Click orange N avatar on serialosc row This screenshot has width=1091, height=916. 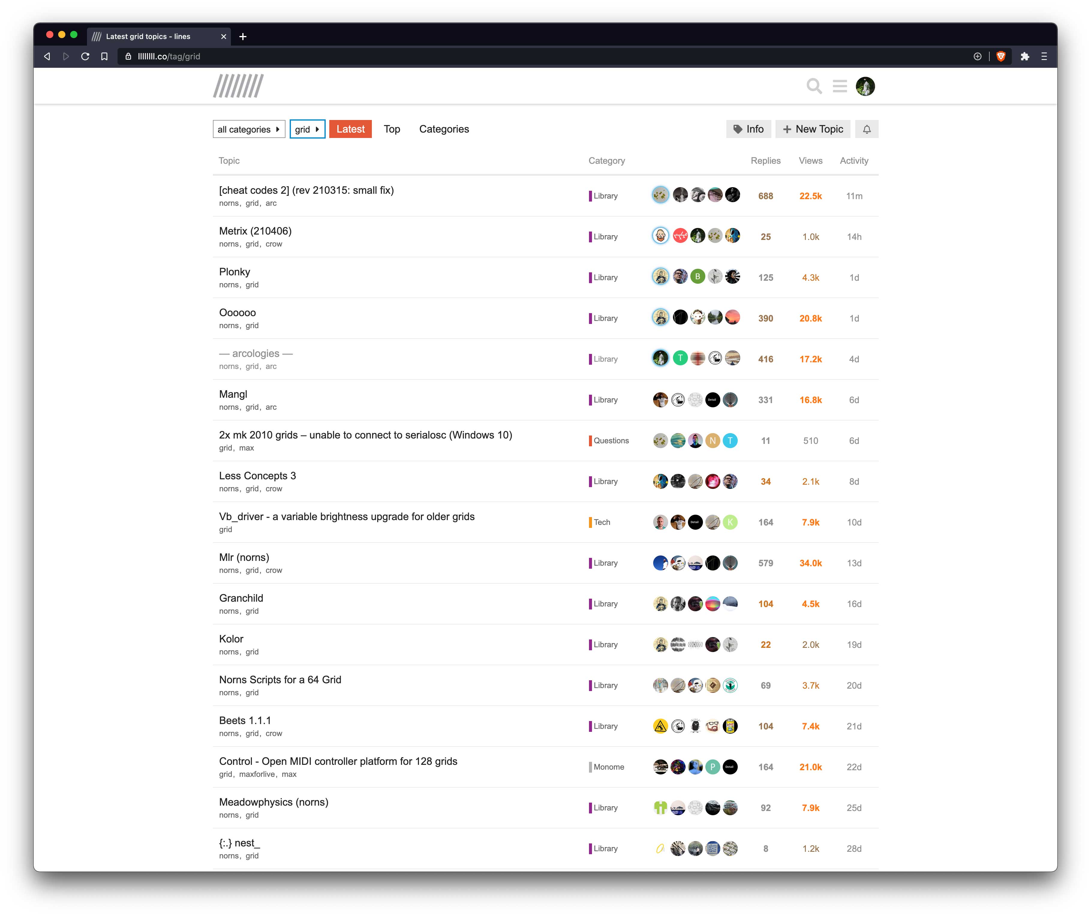click(712, 441)
